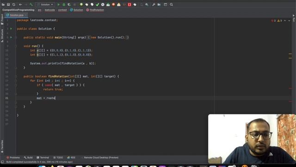Open the Terminal tool window
Image resolution: width=296 pixels, height=167 pixels.
coord(43,158)
